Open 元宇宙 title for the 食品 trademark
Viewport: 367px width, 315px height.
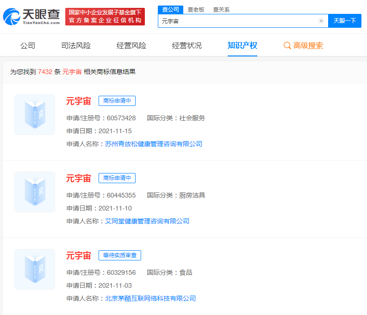pyautogui.click(x=78, y=255)
